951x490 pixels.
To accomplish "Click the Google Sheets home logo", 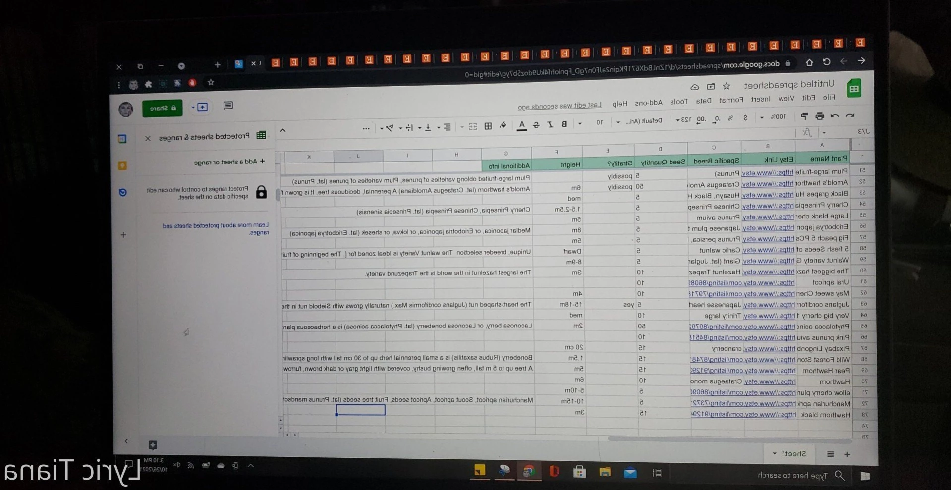I will click(854, 89).
